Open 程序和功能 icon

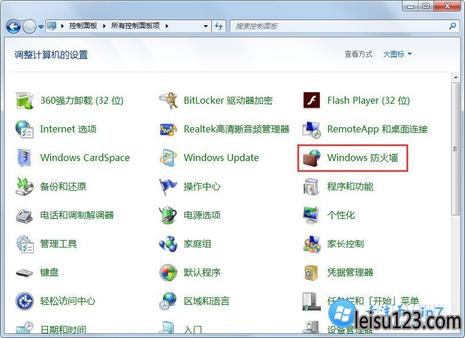312,186
